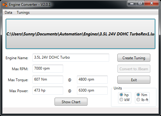Image resolution: width=161 pixels, height=116 pixels.
Task: Minimize the Engine Converter window
Action: coord(132,3)
